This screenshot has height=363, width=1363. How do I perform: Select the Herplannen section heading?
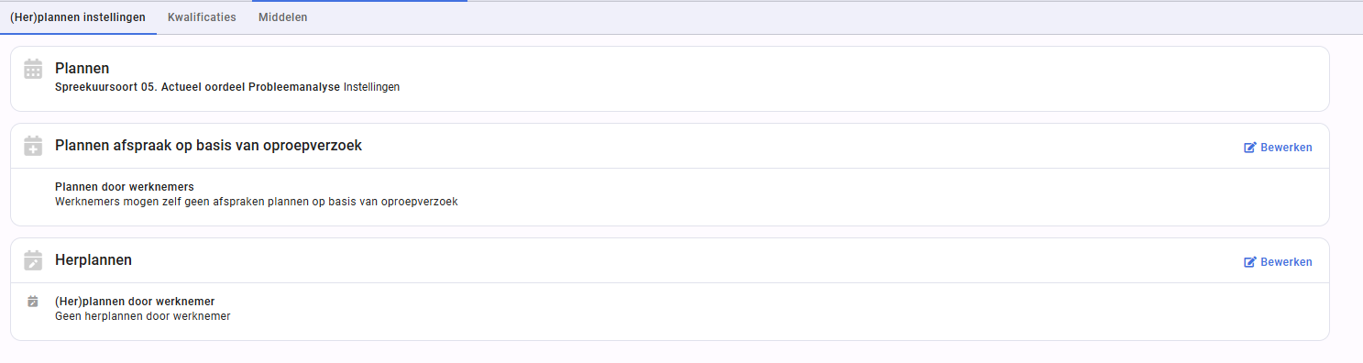(93, 260)
